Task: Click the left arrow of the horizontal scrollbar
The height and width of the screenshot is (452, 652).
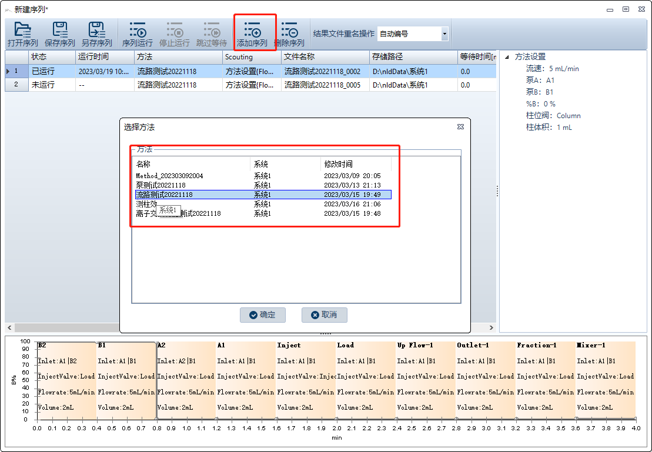Action: coord(9,327)
